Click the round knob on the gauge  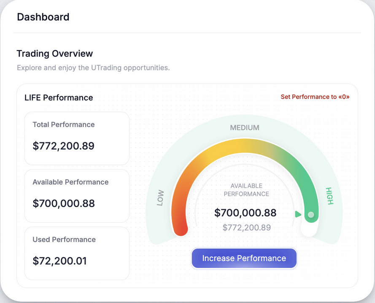coord(311,215)
